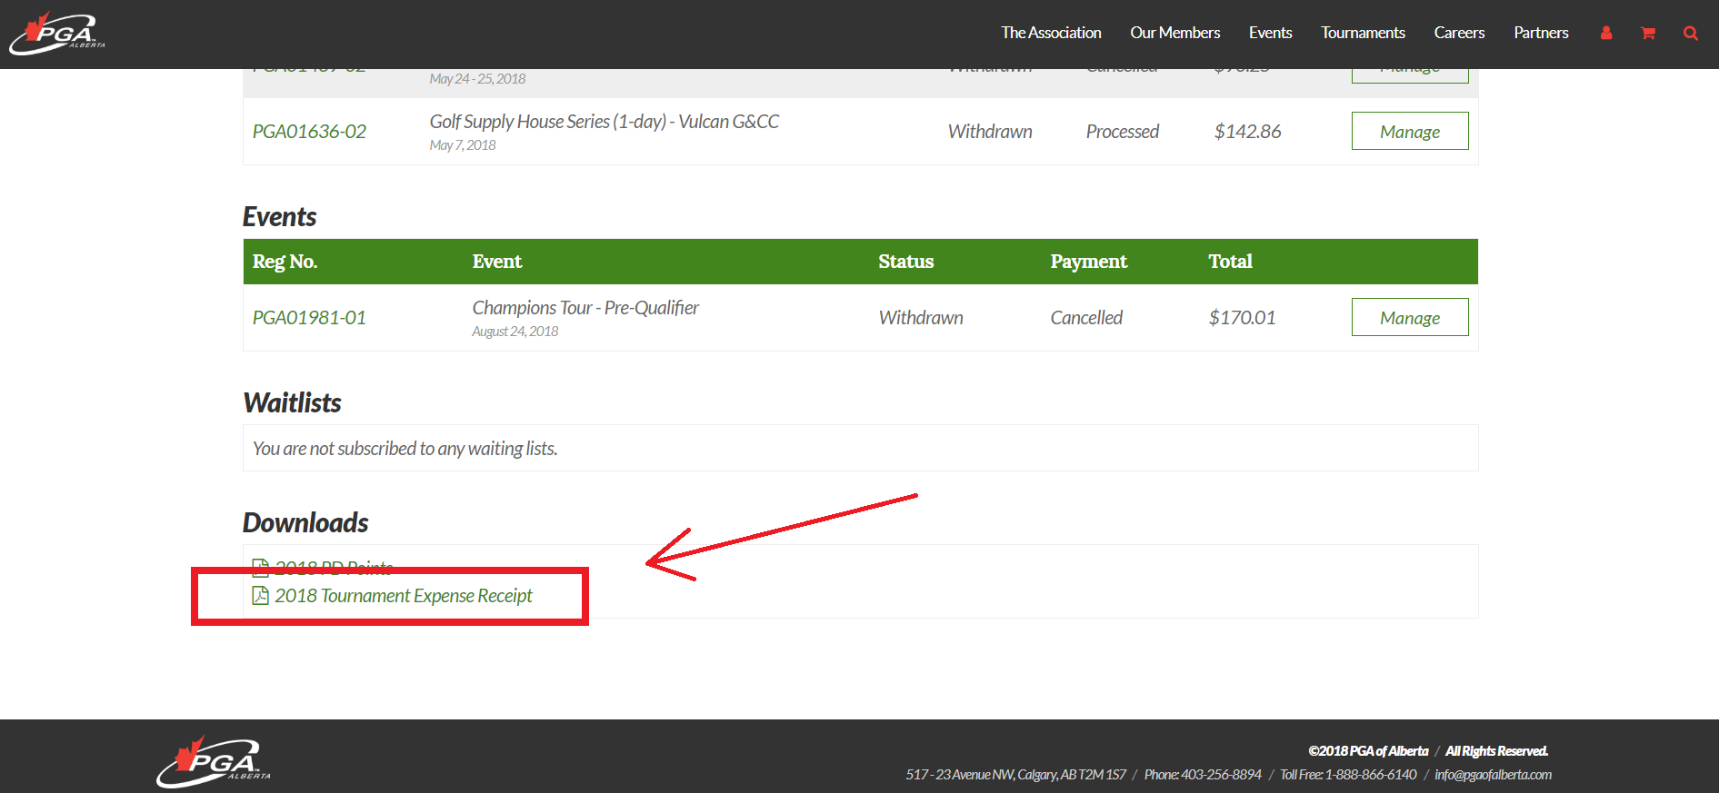This screenshot has height=793, width=1719.
Task: Open registration PGA01636-02 link
Action: coord(309,132)
